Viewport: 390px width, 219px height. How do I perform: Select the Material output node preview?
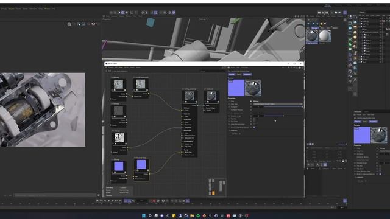(x=211, y=96)
